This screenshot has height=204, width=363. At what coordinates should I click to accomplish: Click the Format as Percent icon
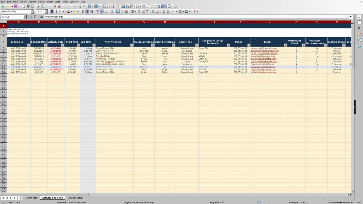[139, 11]
